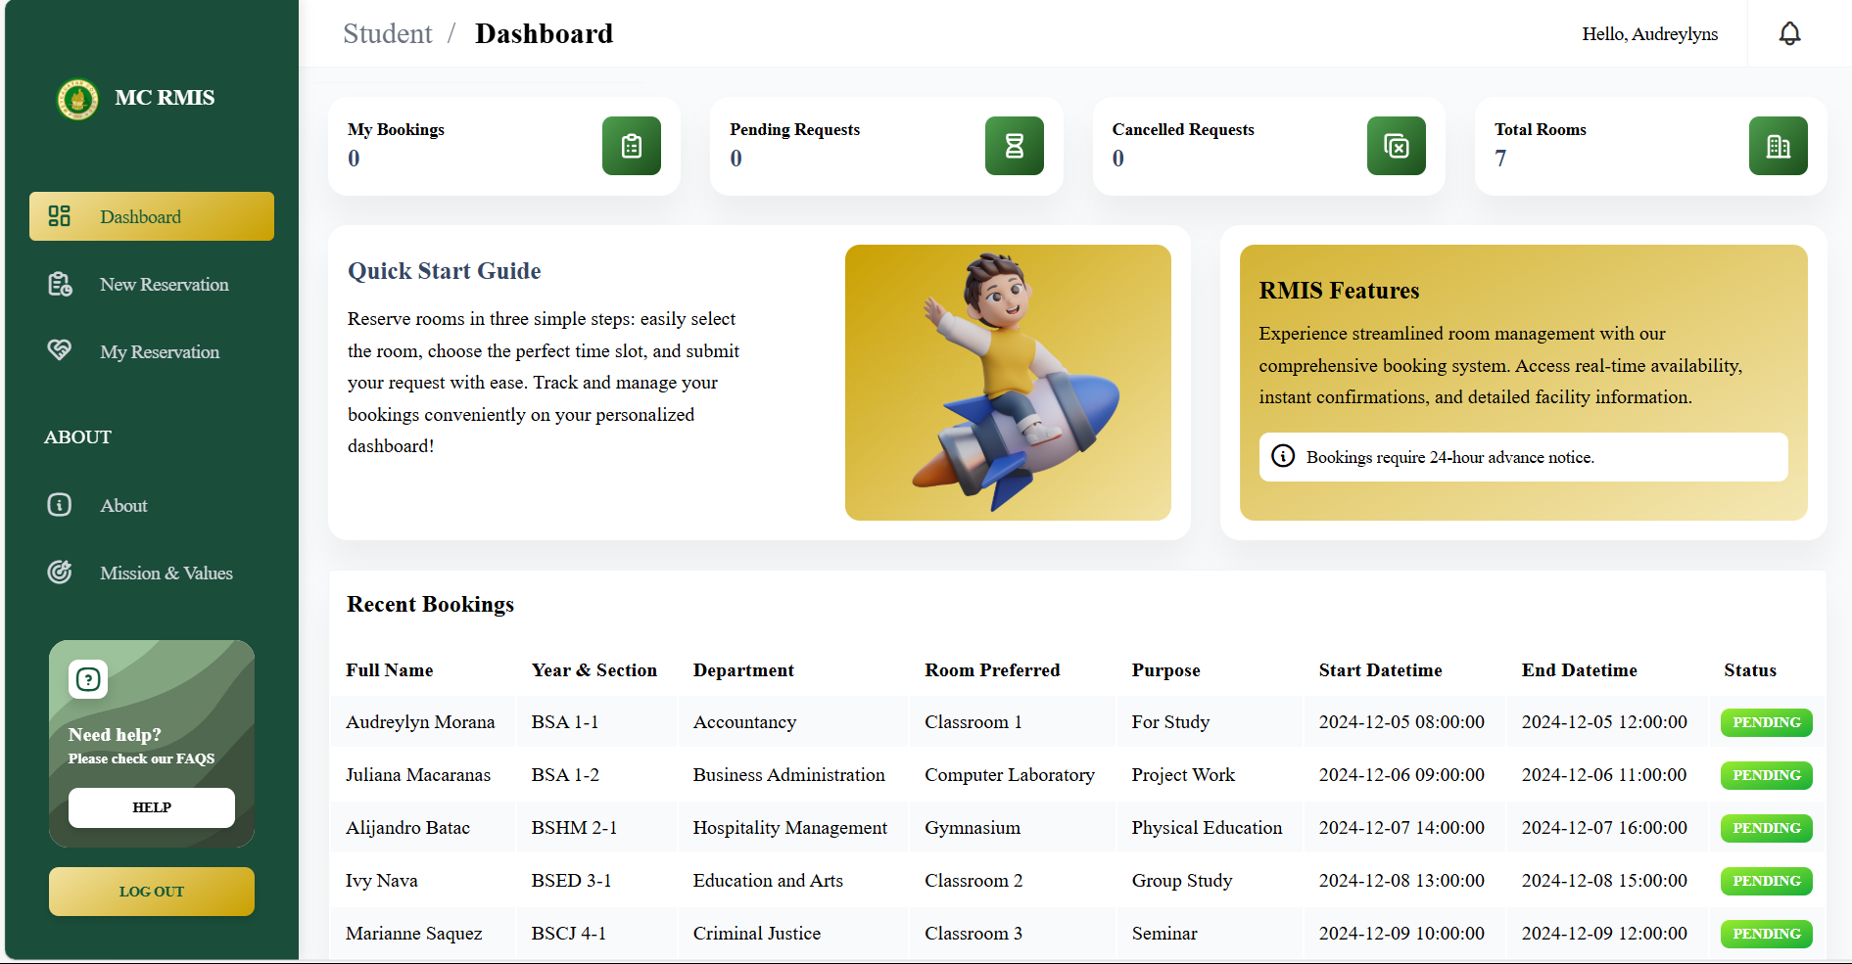Image resolution: width=1852 pixels, height=964 pixels.
Task: Open My Reservation page
Action: tap(152, 351)
